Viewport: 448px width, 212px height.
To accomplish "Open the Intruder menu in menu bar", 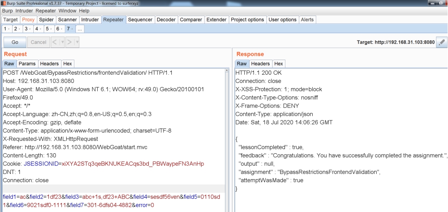I will (x=25, y=11).
